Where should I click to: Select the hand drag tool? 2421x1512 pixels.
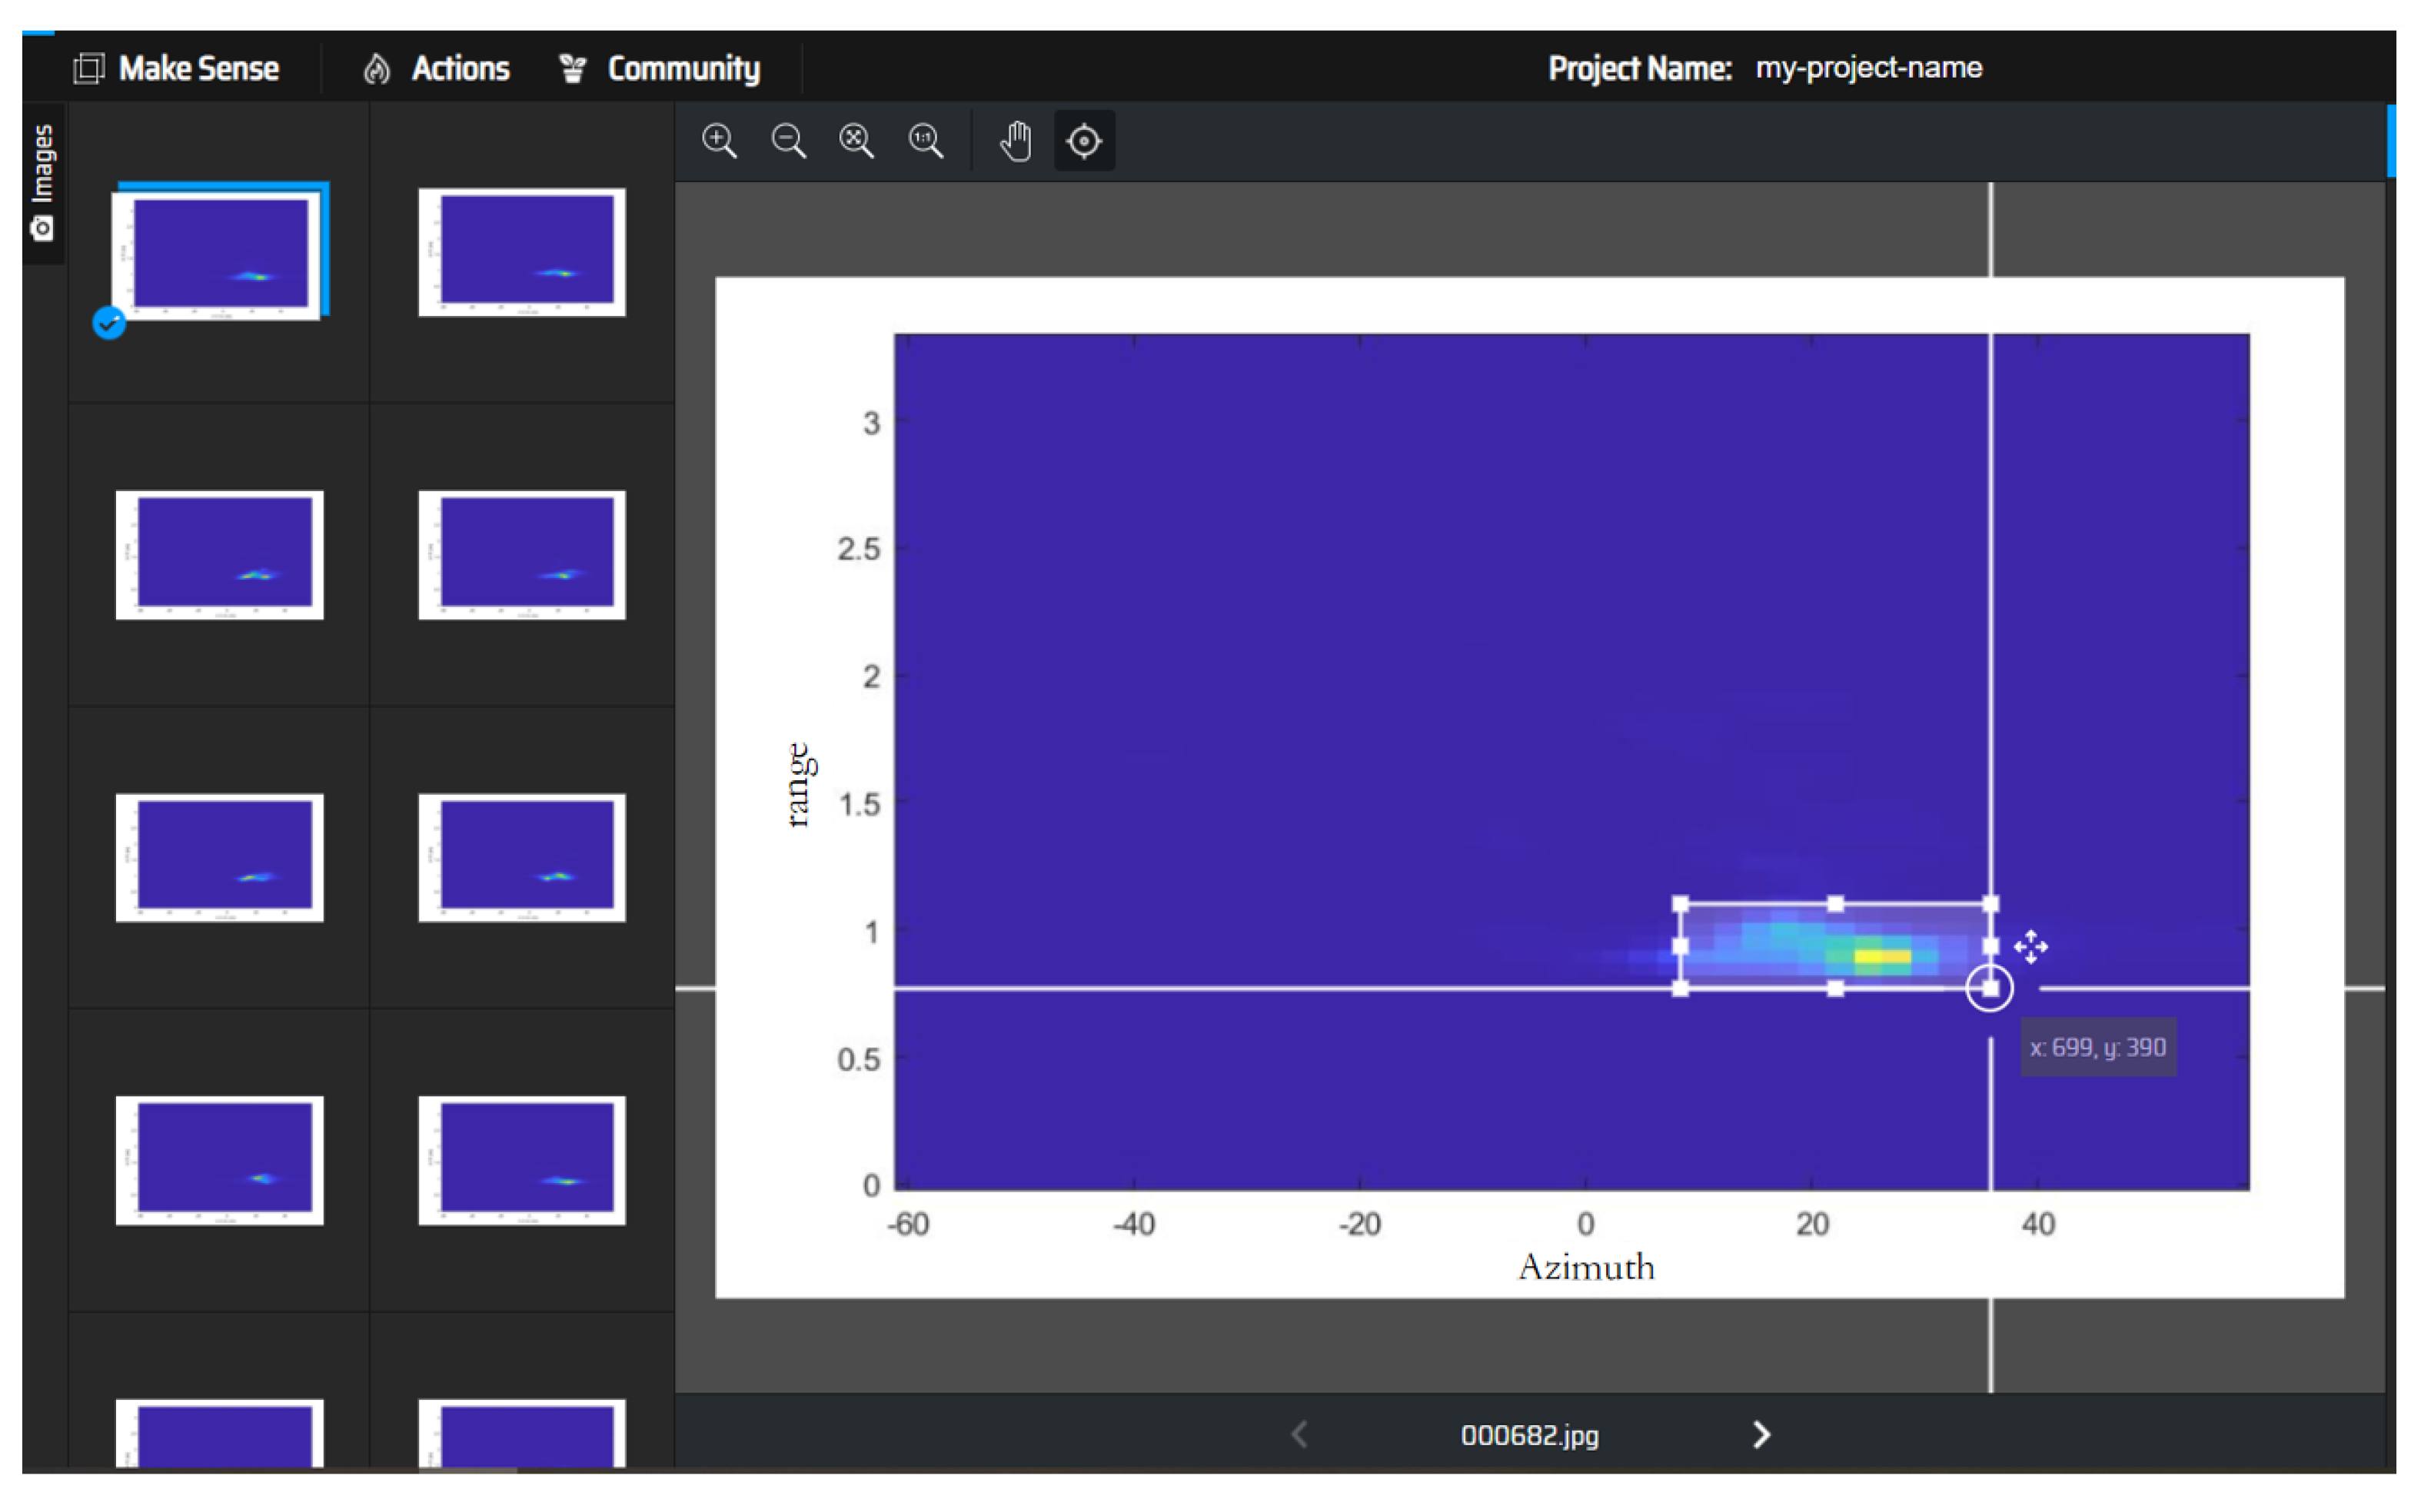pos(1015,141)
